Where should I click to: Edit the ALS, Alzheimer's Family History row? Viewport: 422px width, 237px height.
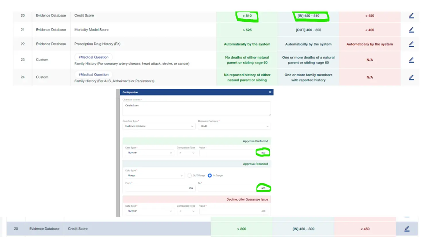tap(411, 77)
